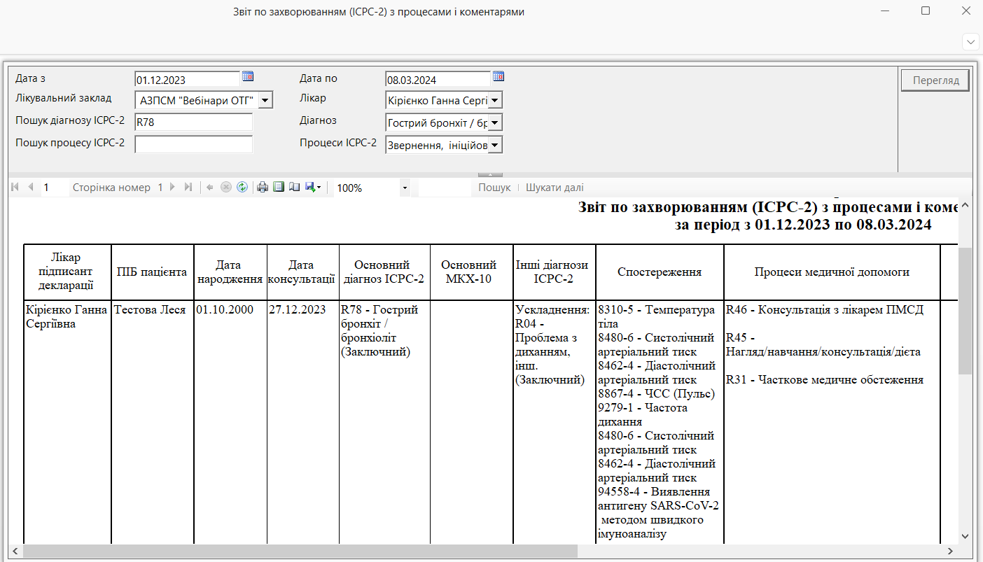Open the zoom level 100% dropdown
Image resolution: width=983 pixels, height=562 pixels.
point(405,188)
